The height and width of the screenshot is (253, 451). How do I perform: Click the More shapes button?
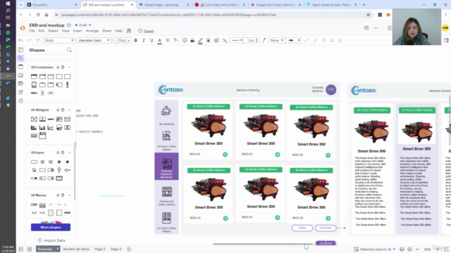click(51, 227)
